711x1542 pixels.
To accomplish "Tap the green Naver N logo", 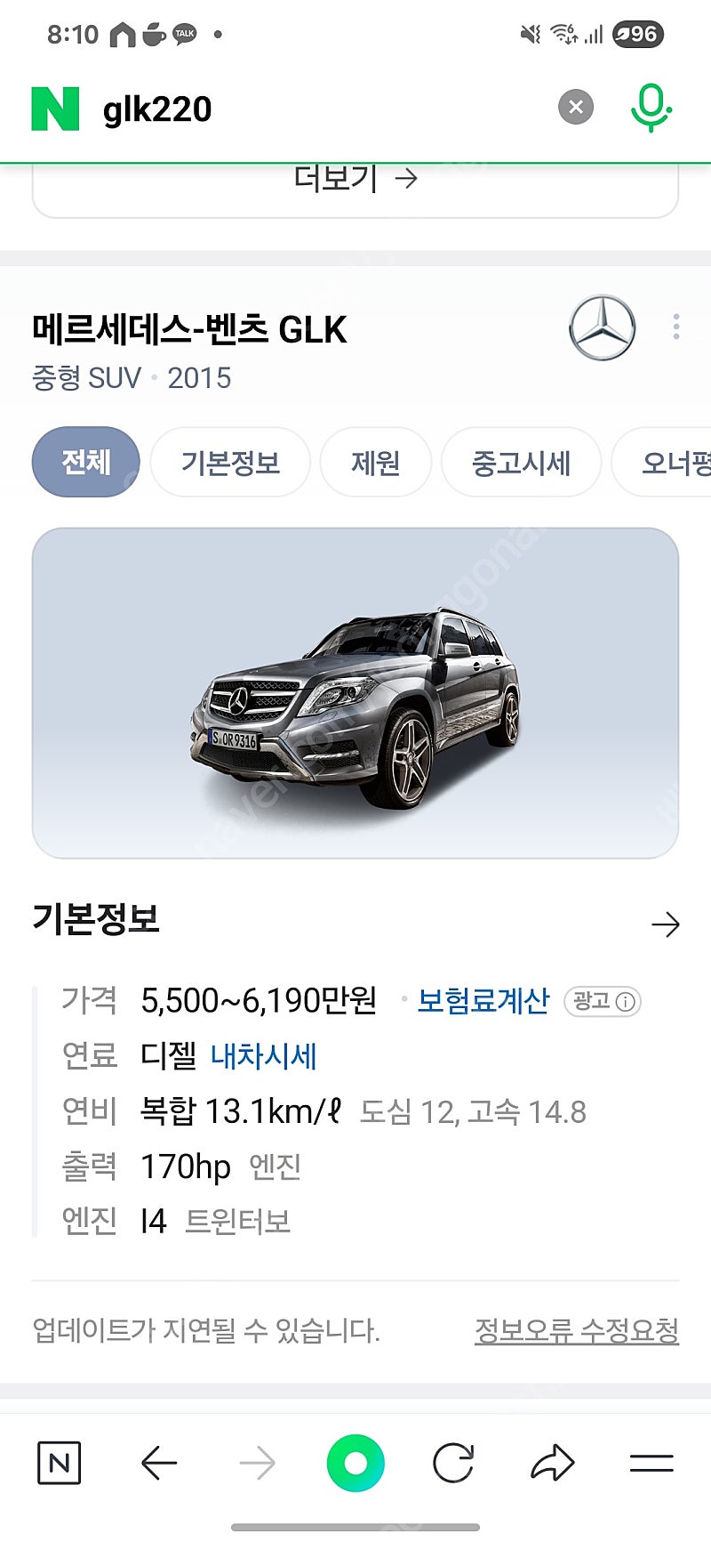I will 55,109.
